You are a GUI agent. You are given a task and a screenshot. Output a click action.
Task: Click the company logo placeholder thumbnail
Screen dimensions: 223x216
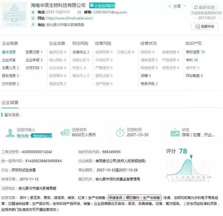coord(14,15)
